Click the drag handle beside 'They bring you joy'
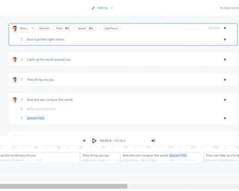Image resolution: width=239 pixels, height=191 pixels. click(x=22, y=80)
